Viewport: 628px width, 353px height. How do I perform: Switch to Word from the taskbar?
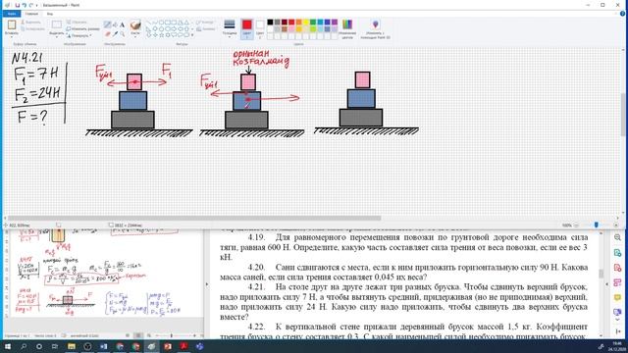coord(103,346)
